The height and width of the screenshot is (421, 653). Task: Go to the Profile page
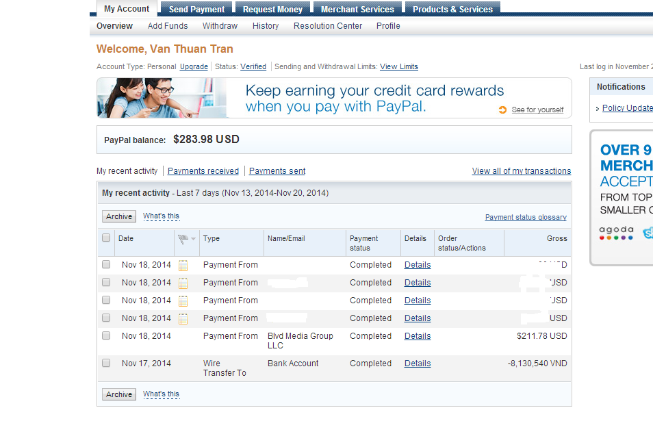coord(388,26)
